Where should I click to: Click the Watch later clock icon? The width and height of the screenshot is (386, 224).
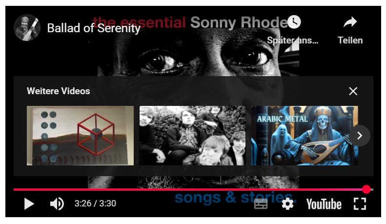click(294, 22)
